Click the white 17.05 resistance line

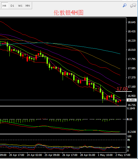point(124,91)
